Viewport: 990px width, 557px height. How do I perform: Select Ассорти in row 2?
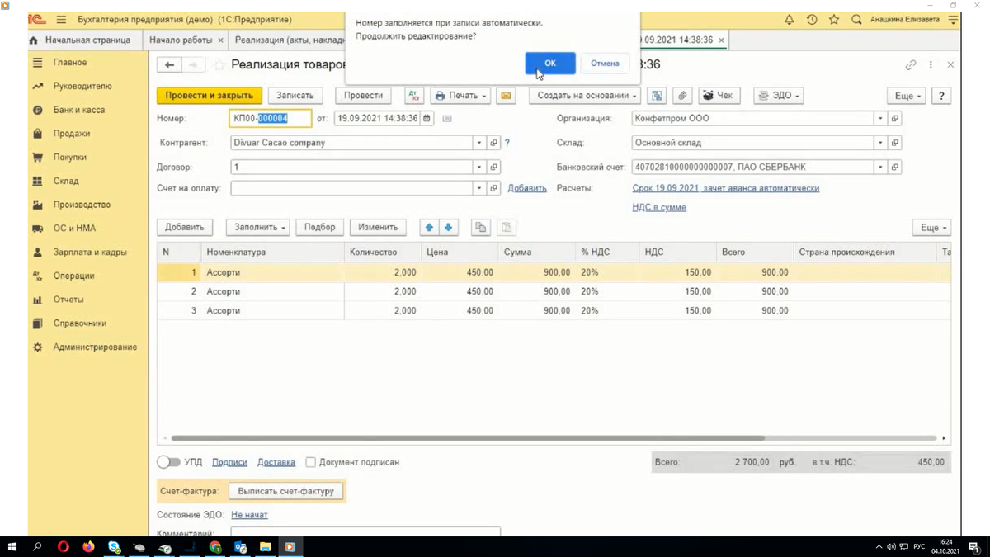click(224, 291)
